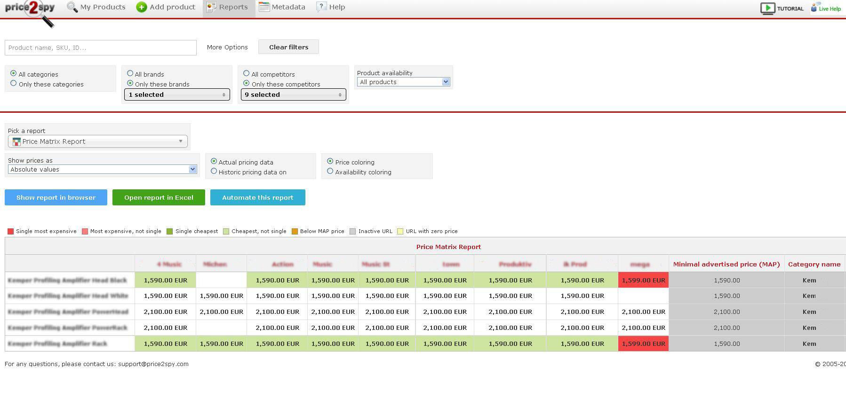
Task: Open the brands '1 selected' dropdown
Action: point(177,94)
